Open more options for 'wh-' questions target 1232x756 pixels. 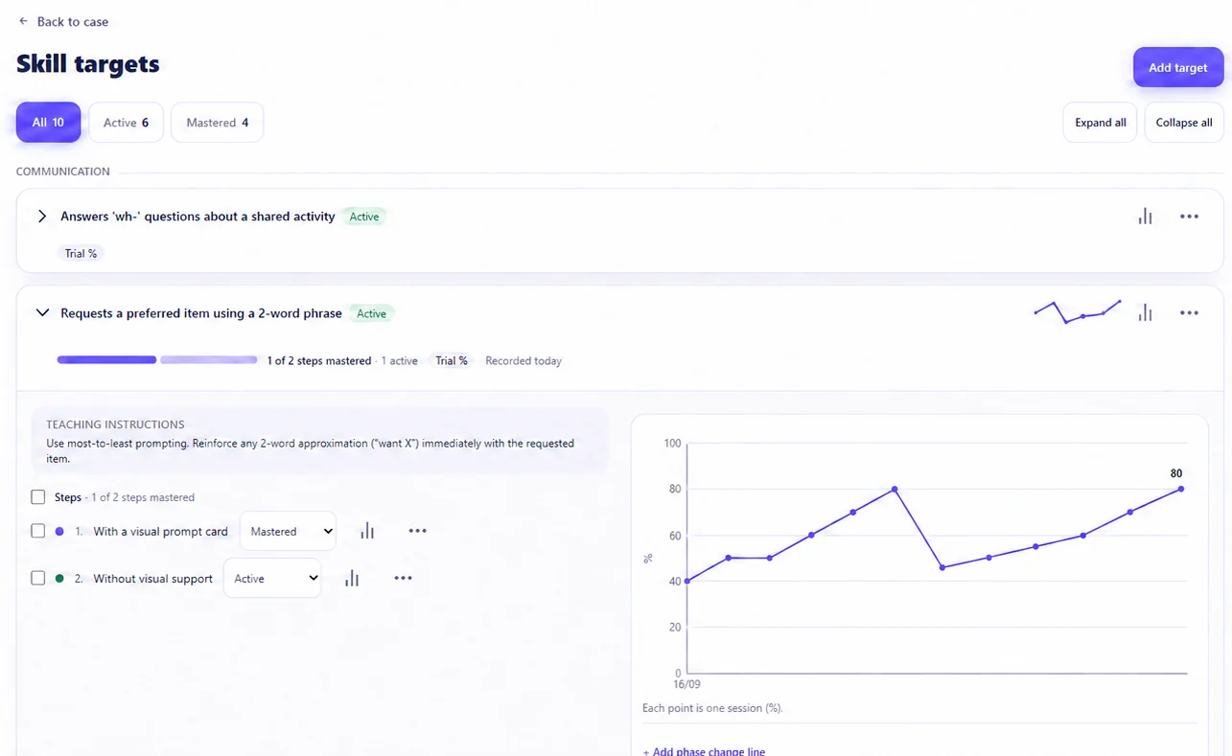click(1189, 217)
